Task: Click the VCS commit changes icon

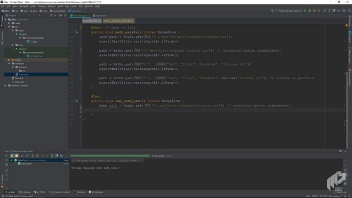Action: [x=329, y=11]
